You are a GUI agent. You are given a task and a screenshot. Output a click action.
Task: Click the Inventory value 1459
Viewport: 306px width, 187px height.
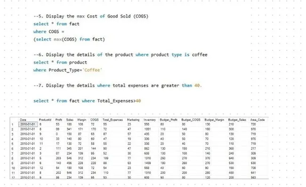point(147,163)
